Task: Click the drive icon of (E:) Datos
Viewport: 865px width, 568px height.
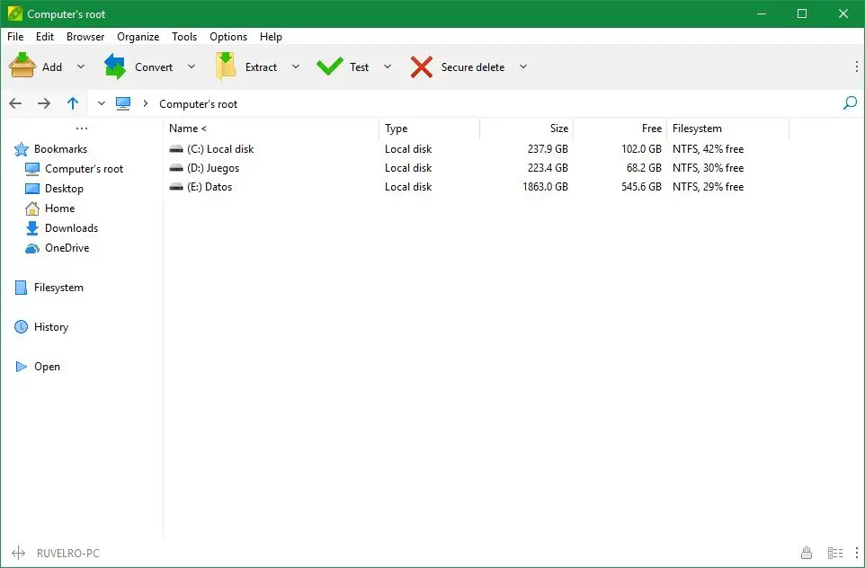Action: [176, 186]
